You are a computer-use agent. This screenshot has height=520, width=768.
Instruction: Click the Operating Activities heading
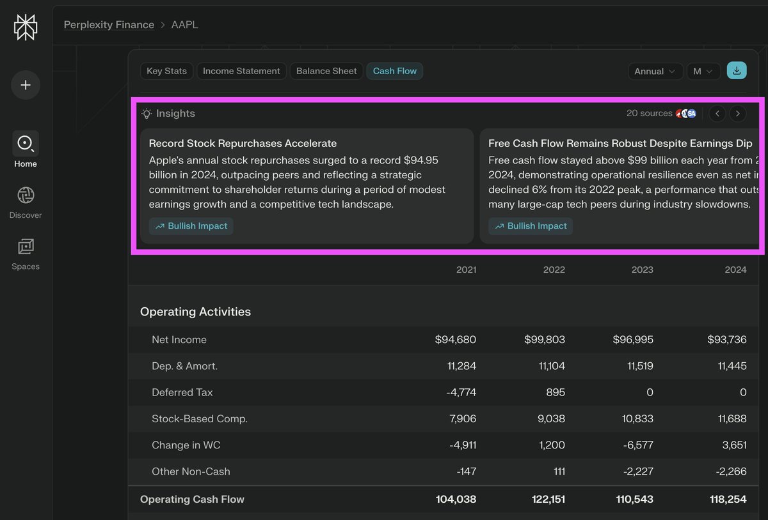pos(195,312)
